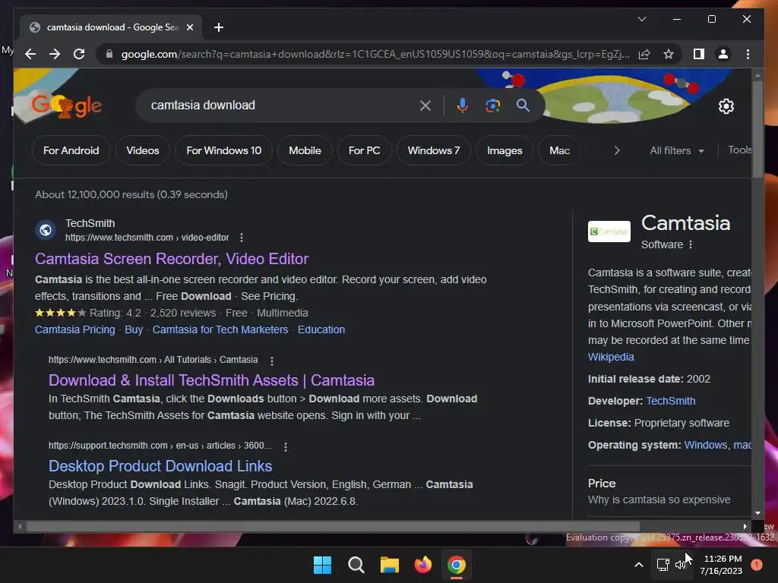Bookmark this page with star icon

[x=669, y=54]
